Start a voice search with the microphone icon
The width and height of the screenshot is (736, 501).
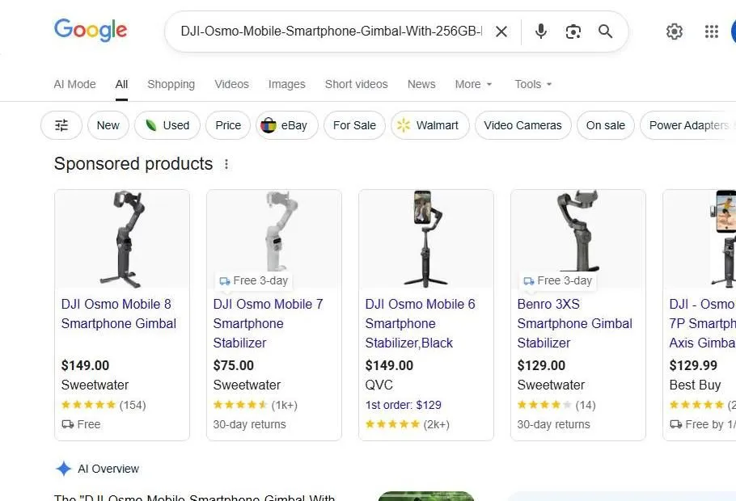[539, 32]
